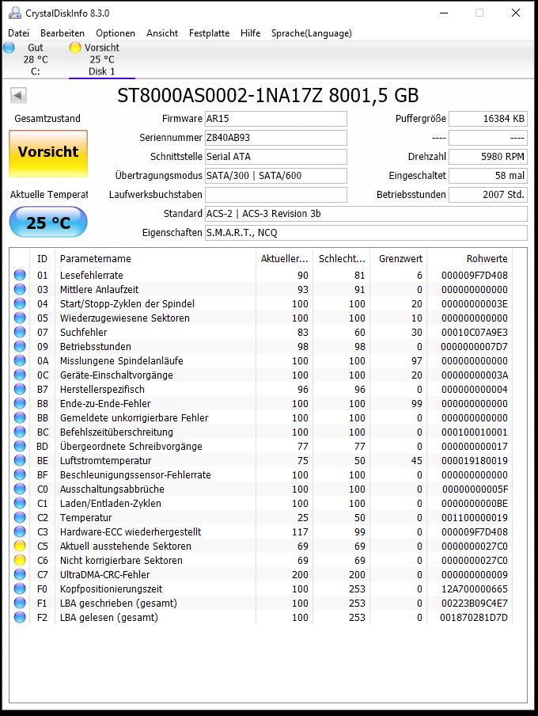Open the Datei menu

19,33
